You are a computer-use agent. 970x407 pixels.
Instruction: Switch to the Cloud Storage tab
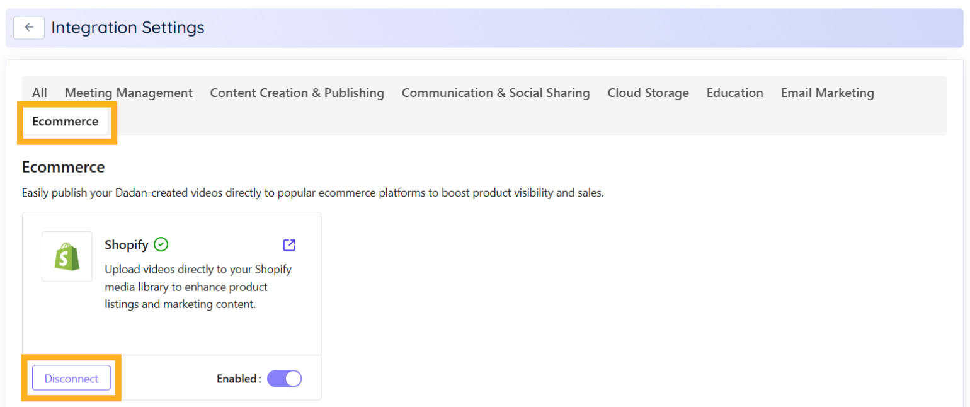pyautogui.click(x=648, y=93)
